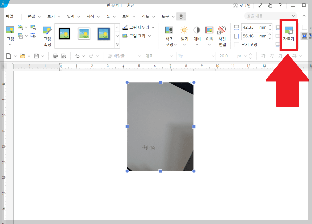
Task: Restore the original picture with the reset icon
Action: tap(33, 27)
